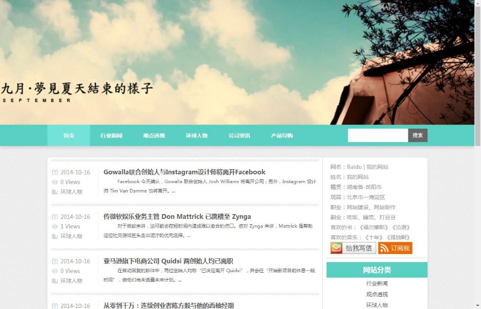
Task: Click the eye icon showing 0 Views on Gowalla article
Action: click(x=55, y=181)
